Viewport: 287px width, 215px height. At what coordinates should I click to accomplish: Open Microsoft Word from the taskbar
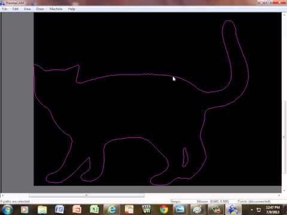pos(59,210)
